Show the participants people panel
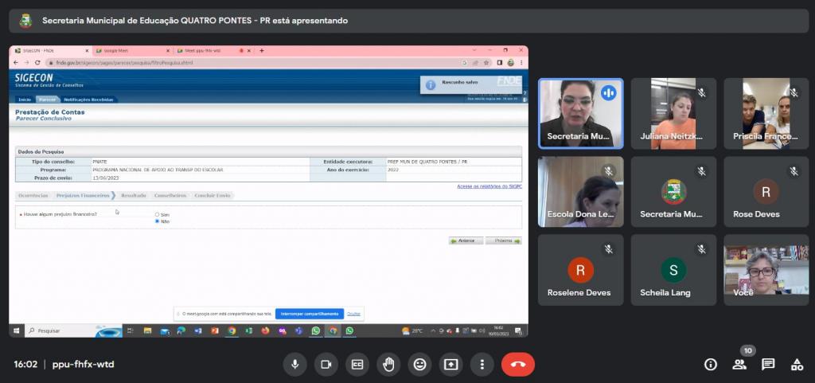Screen dimensions: 815x383 (739, 365)
